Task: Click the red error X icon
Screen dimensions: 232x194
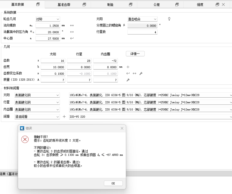Action: click(25, 139)
